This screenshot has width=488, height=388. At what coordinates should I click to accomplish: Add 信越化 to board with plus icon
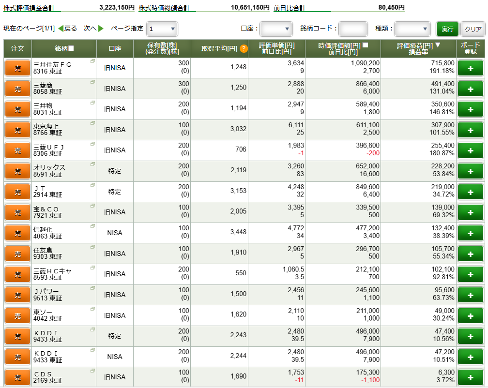(470, 233)
